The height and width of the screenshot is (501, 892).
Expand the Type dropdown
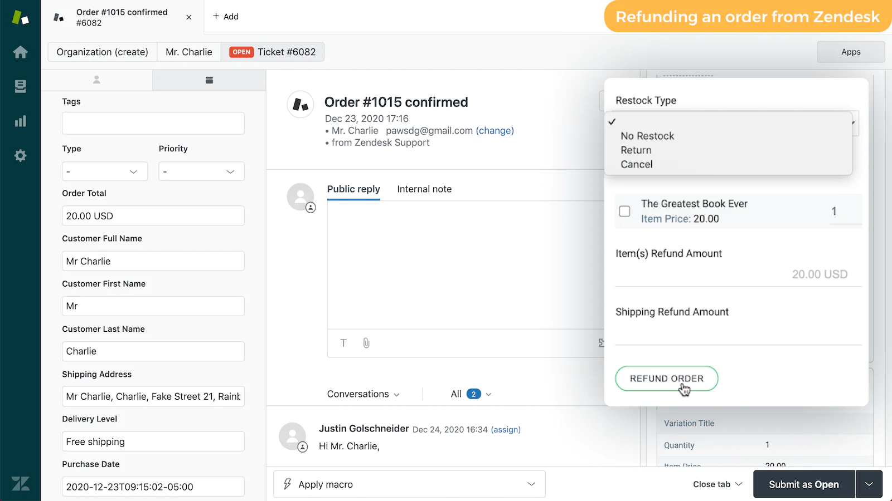coord(105,171)
